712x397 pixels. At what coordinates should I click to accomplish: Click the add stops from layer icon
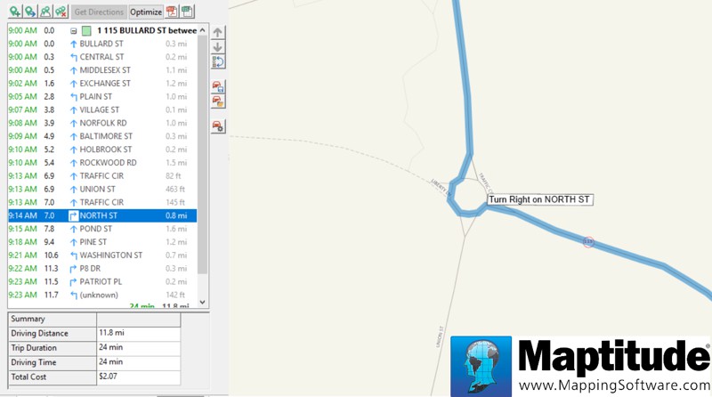45,12
